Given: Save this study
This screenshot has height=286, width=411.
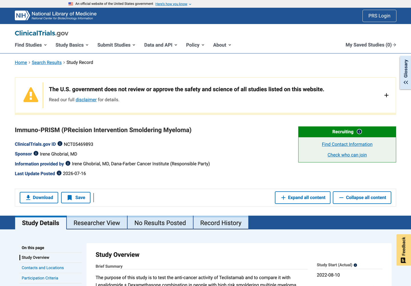Looking at the screenshot, I should (76, 198).
